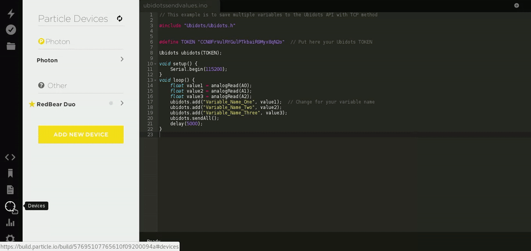Click the ubidots.sendAll(); line

pos(195,118)
